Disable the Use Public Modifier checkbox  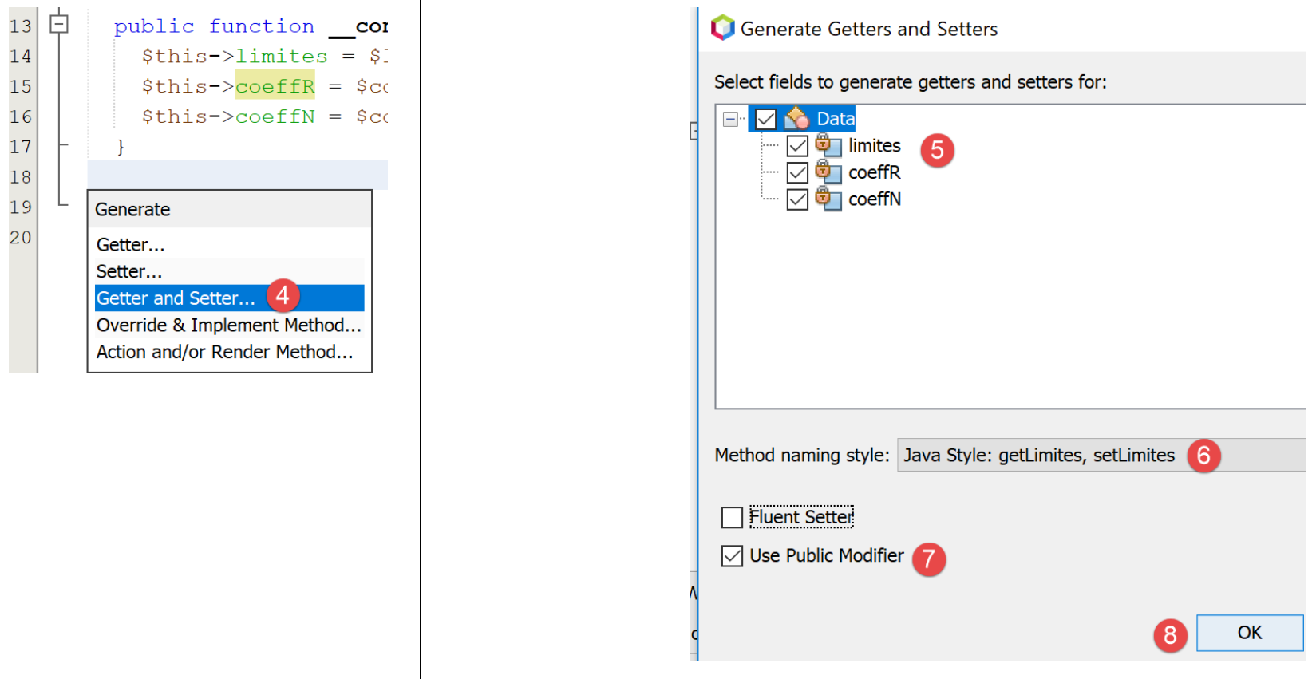732,556
